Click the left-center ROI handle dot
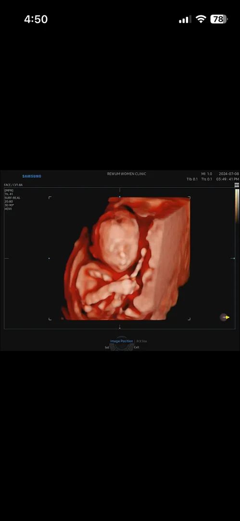 coord(49,258)
